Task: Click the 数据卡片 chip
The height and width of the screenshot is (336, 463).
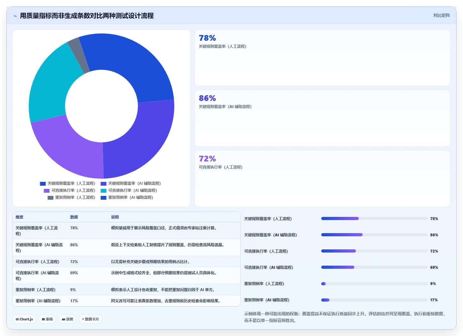Action: [x=90, y=319]
